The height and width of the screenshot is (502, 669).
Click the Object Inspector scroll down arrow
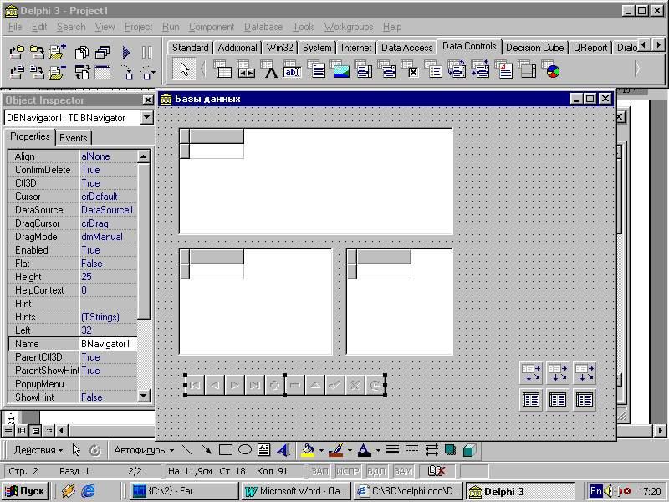[x=143, y=396]
